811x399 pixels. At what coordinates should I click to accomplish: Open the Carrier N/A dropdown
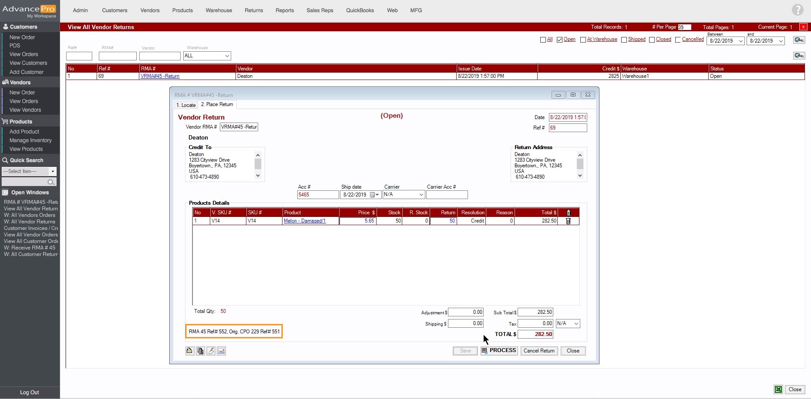point(421,195)
